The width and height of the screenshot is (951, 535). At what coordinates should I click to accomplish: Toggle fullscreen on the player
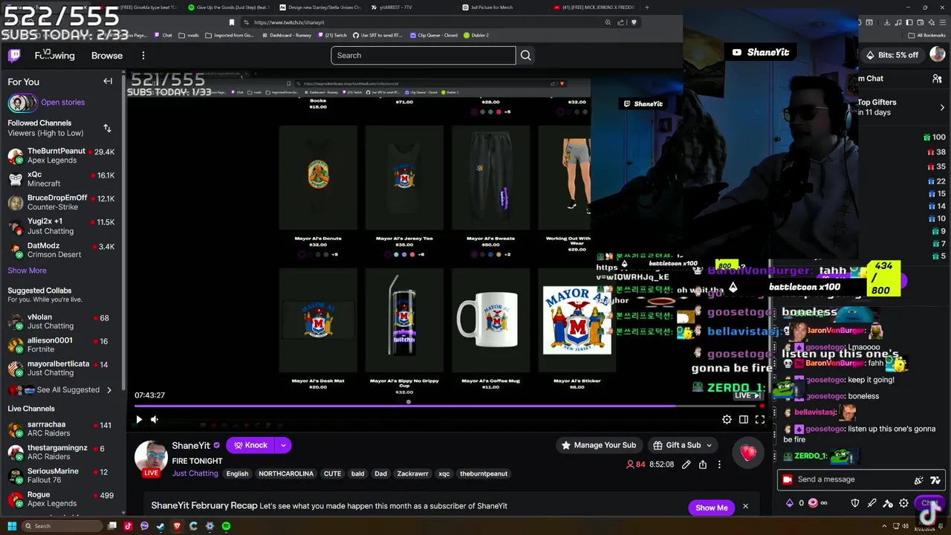coord(760,420)
